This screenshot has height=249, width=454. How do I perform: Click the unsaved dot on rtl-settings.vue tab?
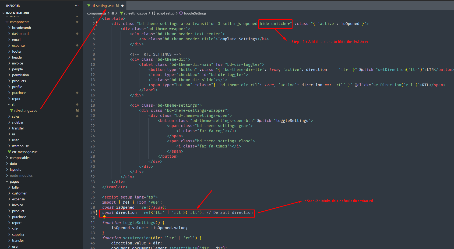(x=122, y=6)
